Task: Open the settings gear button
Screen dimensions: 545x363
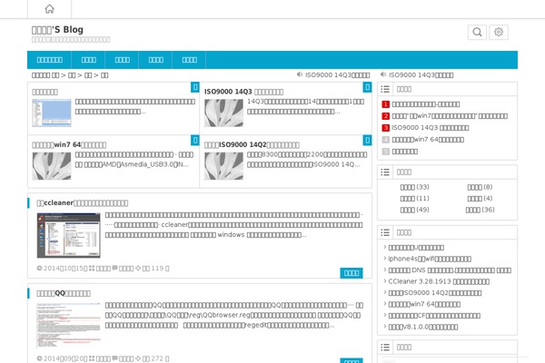Action: click(499, 33)
